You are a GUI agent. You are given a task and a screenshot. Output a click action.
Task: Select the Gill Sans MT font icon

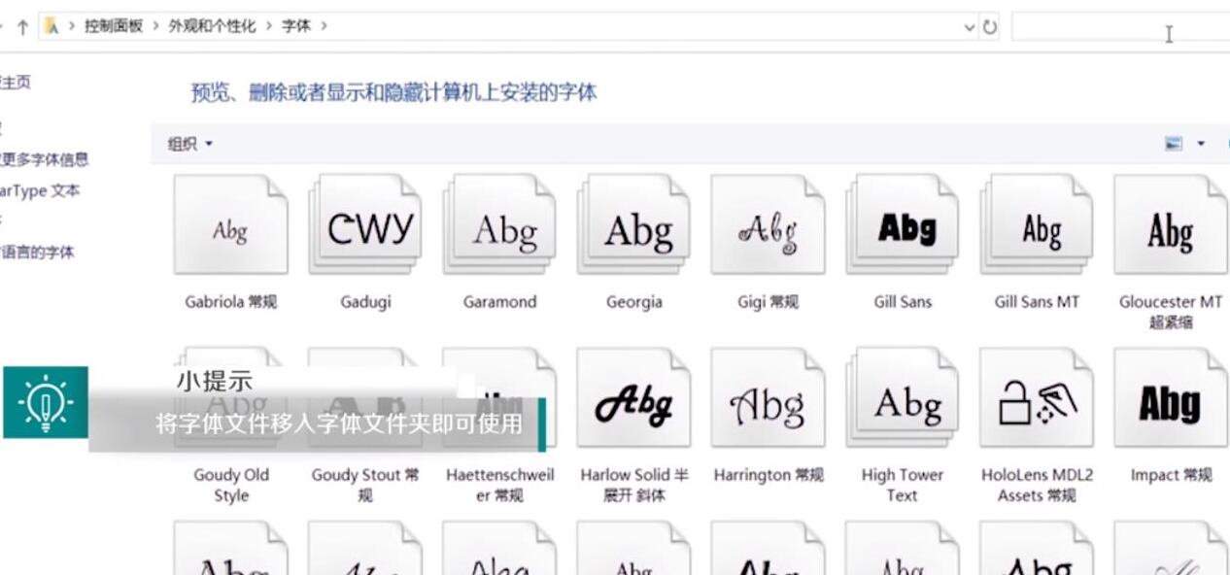pos(1037,224)
